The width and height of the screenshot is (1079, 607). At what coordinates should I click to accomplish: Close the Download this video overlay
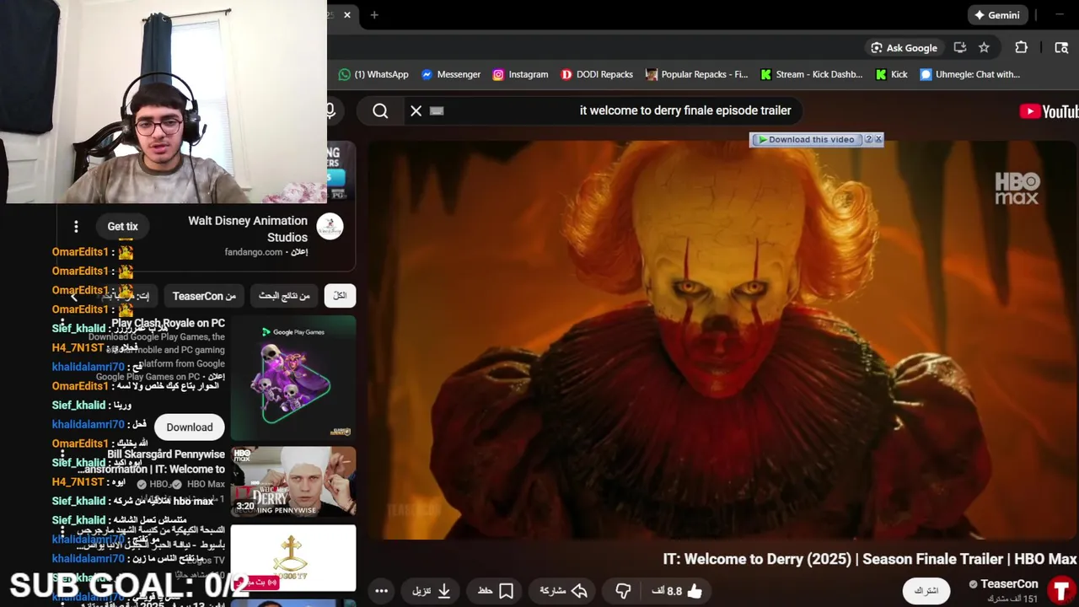coord(878,140)
